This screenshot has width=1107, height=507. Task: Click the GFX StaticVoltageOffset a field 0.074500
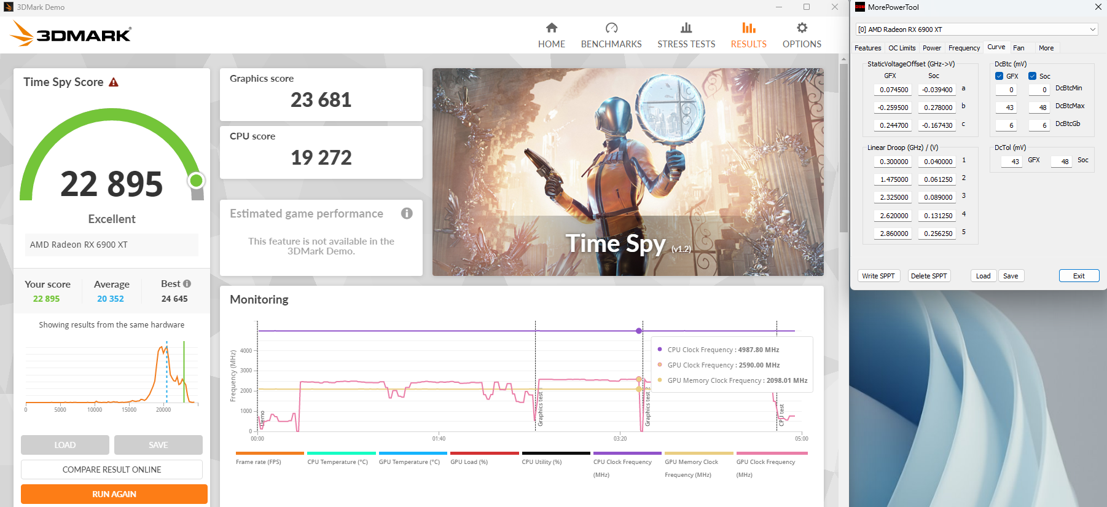coord(893,90)
